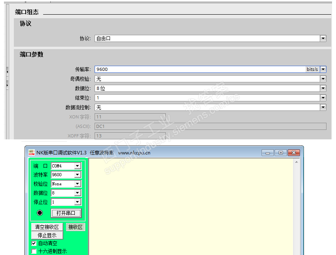Expand the 数据流控制 flow control dropdown

point(323,107)
